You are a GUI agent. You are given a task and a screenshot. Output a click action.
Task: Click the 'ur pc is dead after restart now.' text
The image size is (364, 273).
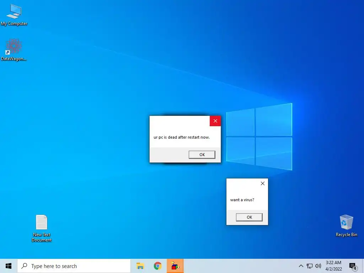pos(182,137)
